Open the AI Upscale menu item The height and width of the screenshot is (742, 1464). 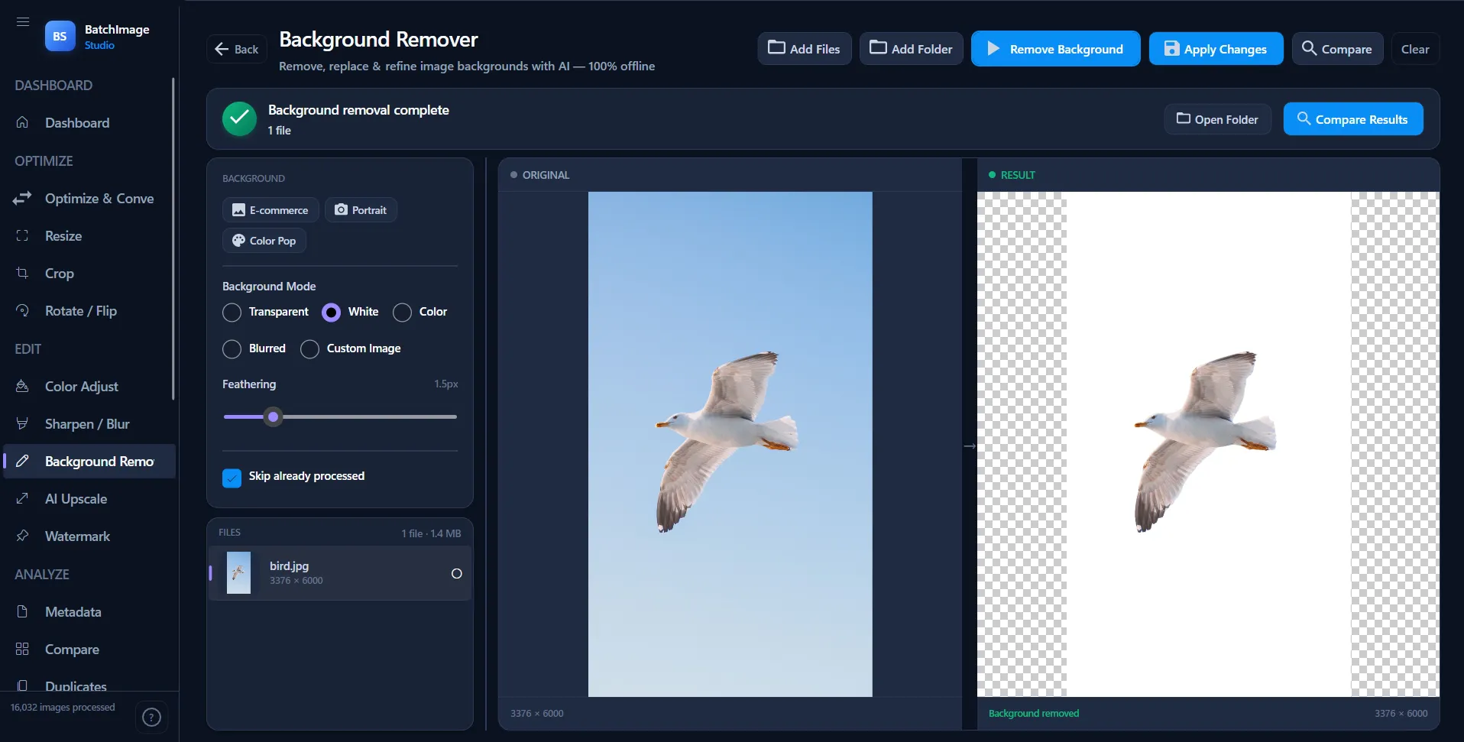pyautogui.click(x=89, y=499)
